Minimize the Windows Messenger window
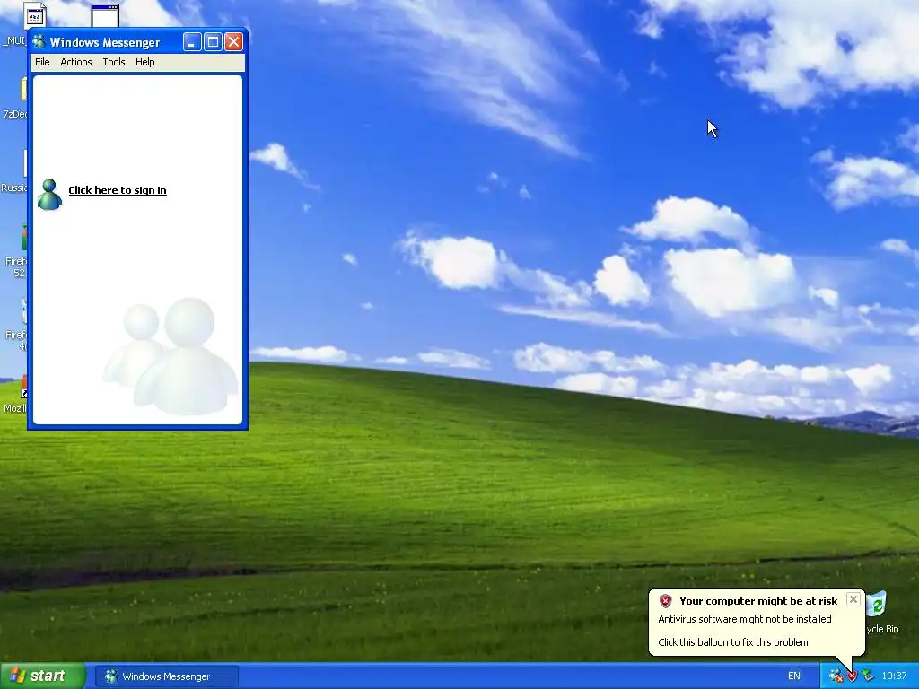 click(192, 42)
